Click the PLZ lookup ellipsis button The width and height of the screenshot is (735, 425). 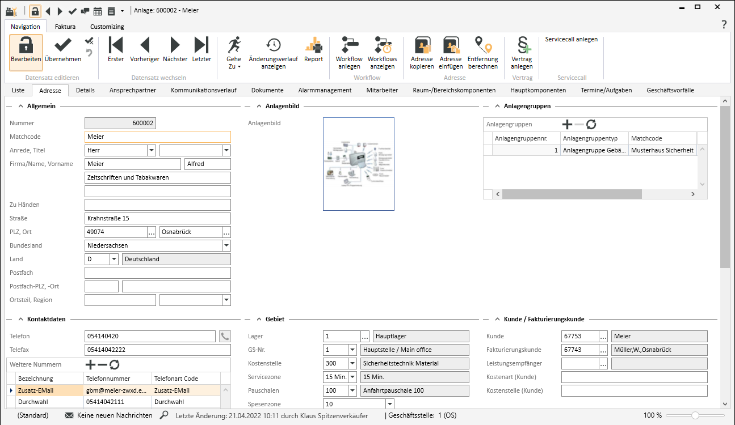point(152,232)
